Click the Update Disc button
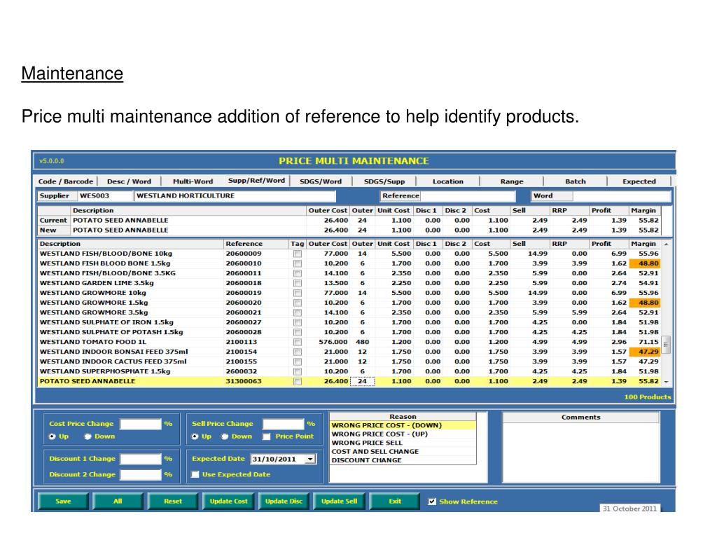Screen dimensions: 717x538 pos(284,501)
